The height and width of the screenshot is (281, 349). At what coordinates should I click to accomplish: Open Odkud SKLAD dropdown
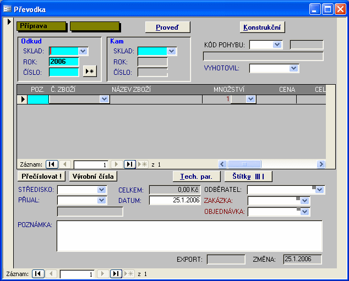coord(83,51)
